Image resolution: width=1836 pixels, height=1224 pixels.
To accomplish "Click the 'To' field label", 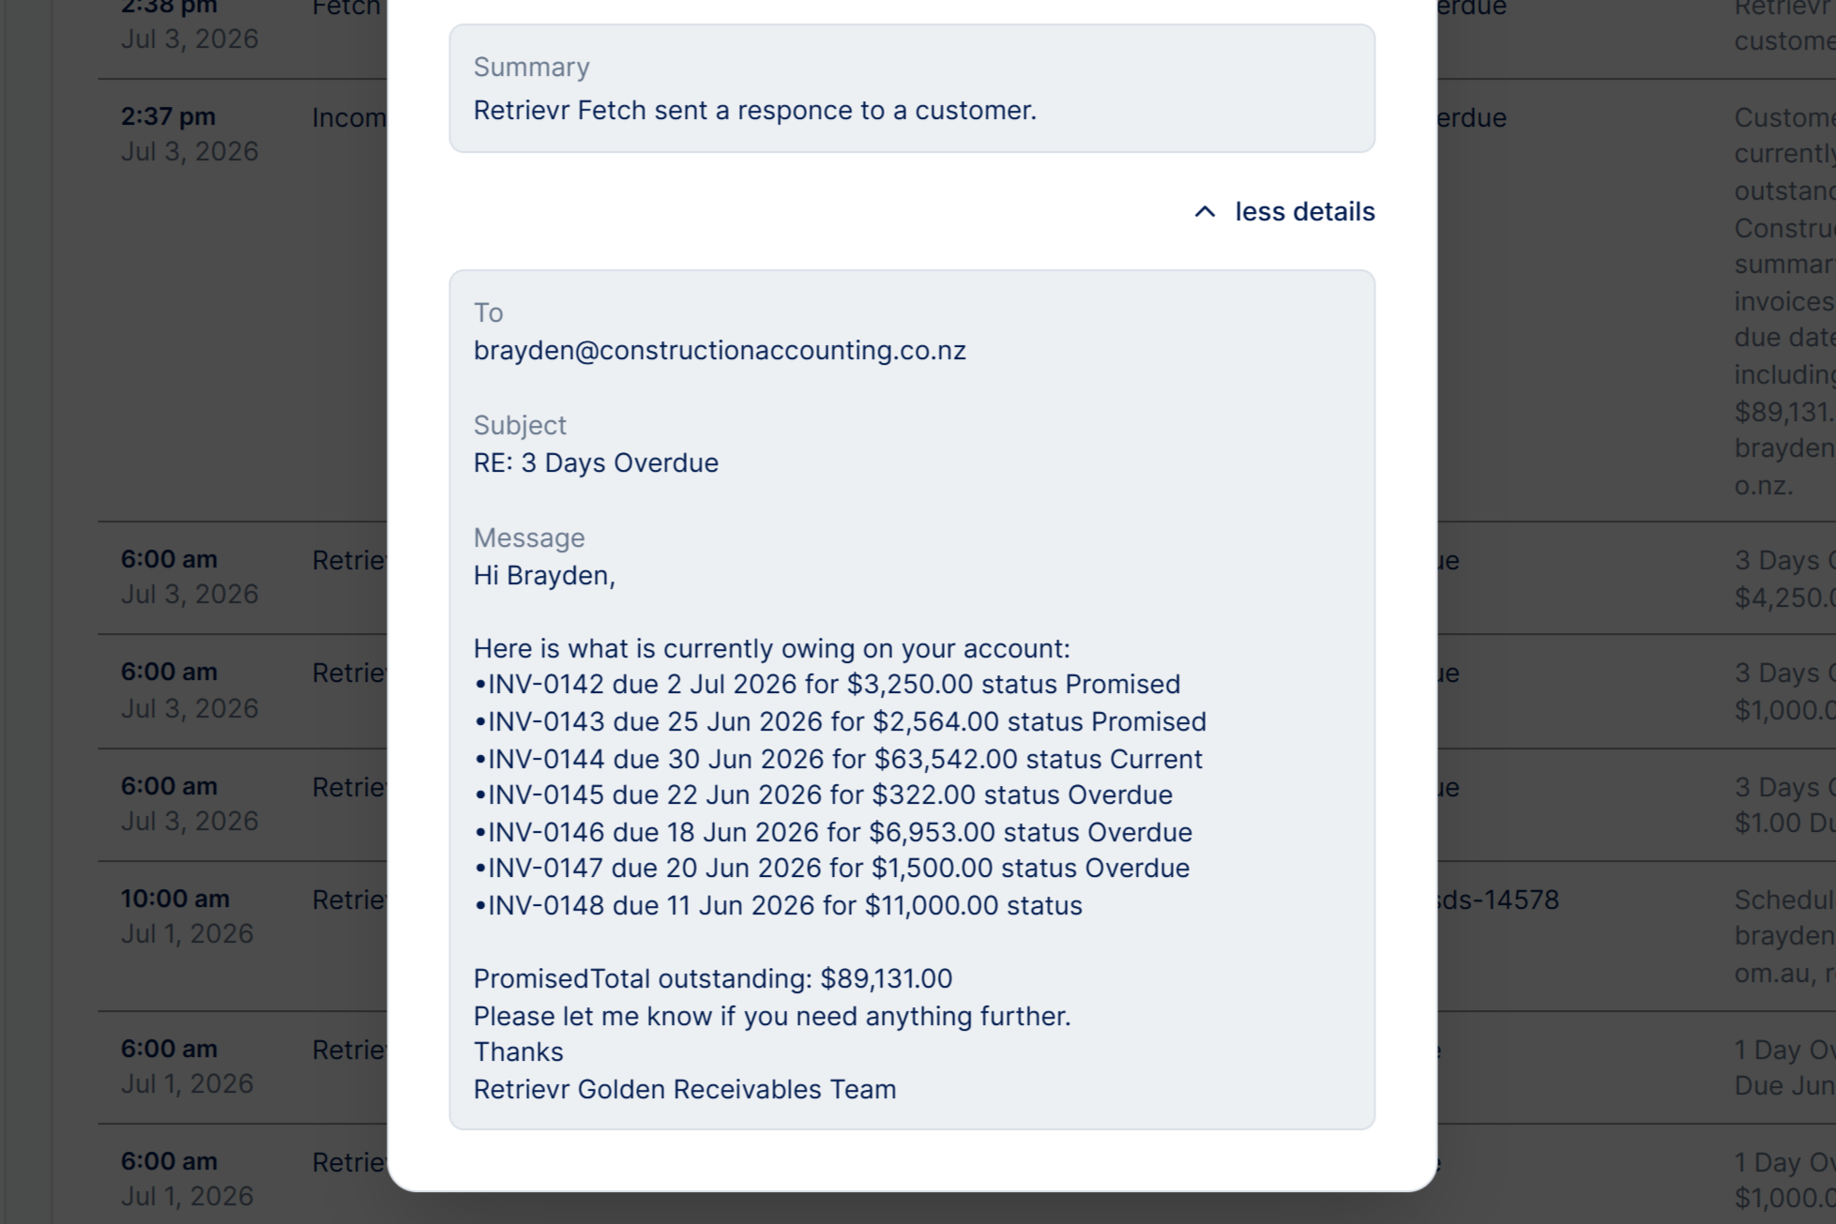I will coord(488,313).
